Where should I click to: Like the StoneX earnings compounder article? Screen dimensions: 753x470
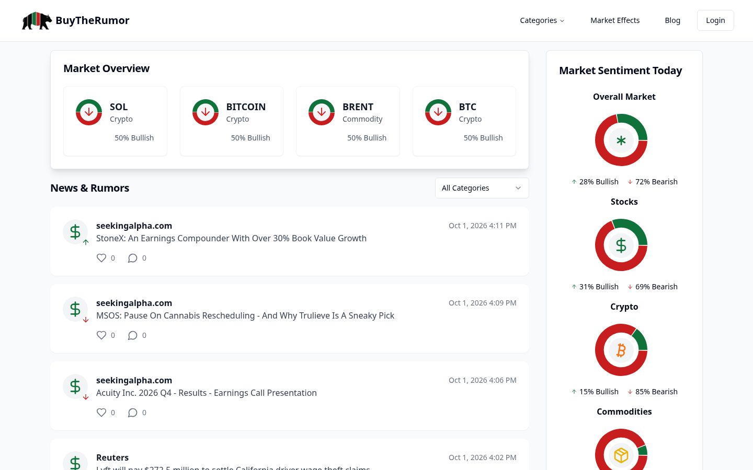(101, 258)
